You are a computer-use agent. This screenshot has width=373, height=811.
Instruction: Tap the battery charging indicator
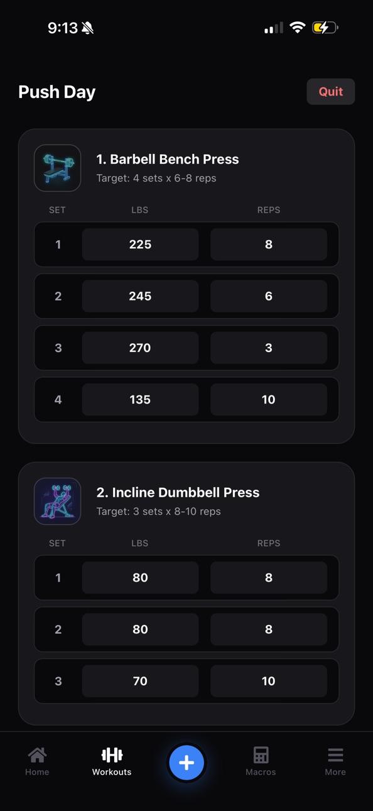325,28
